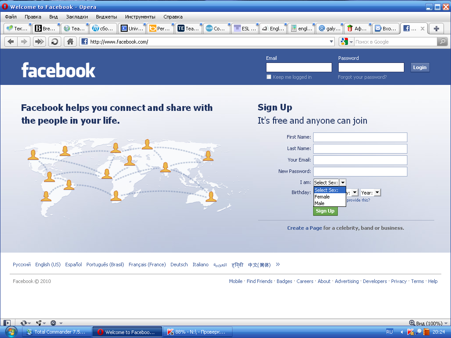Switch to the ESL ... tab

(245, 29)
